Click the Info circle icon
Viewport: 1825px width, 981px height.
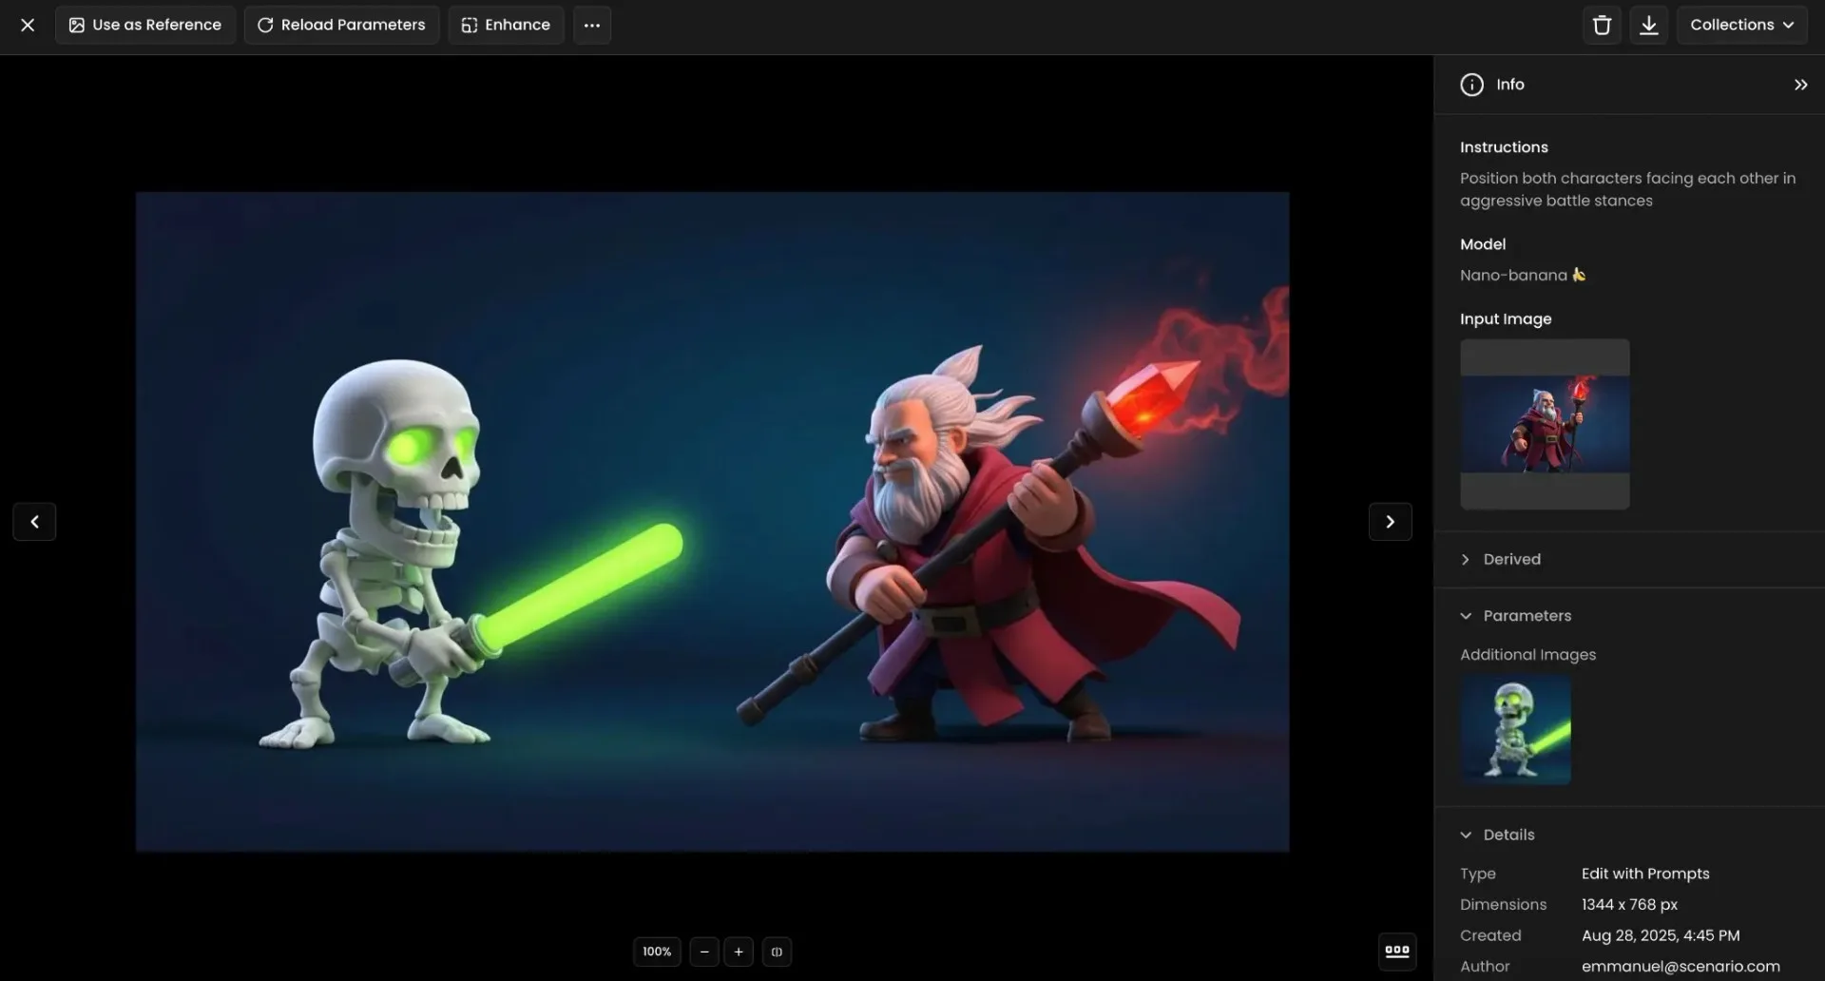(x=1470, y=84)
